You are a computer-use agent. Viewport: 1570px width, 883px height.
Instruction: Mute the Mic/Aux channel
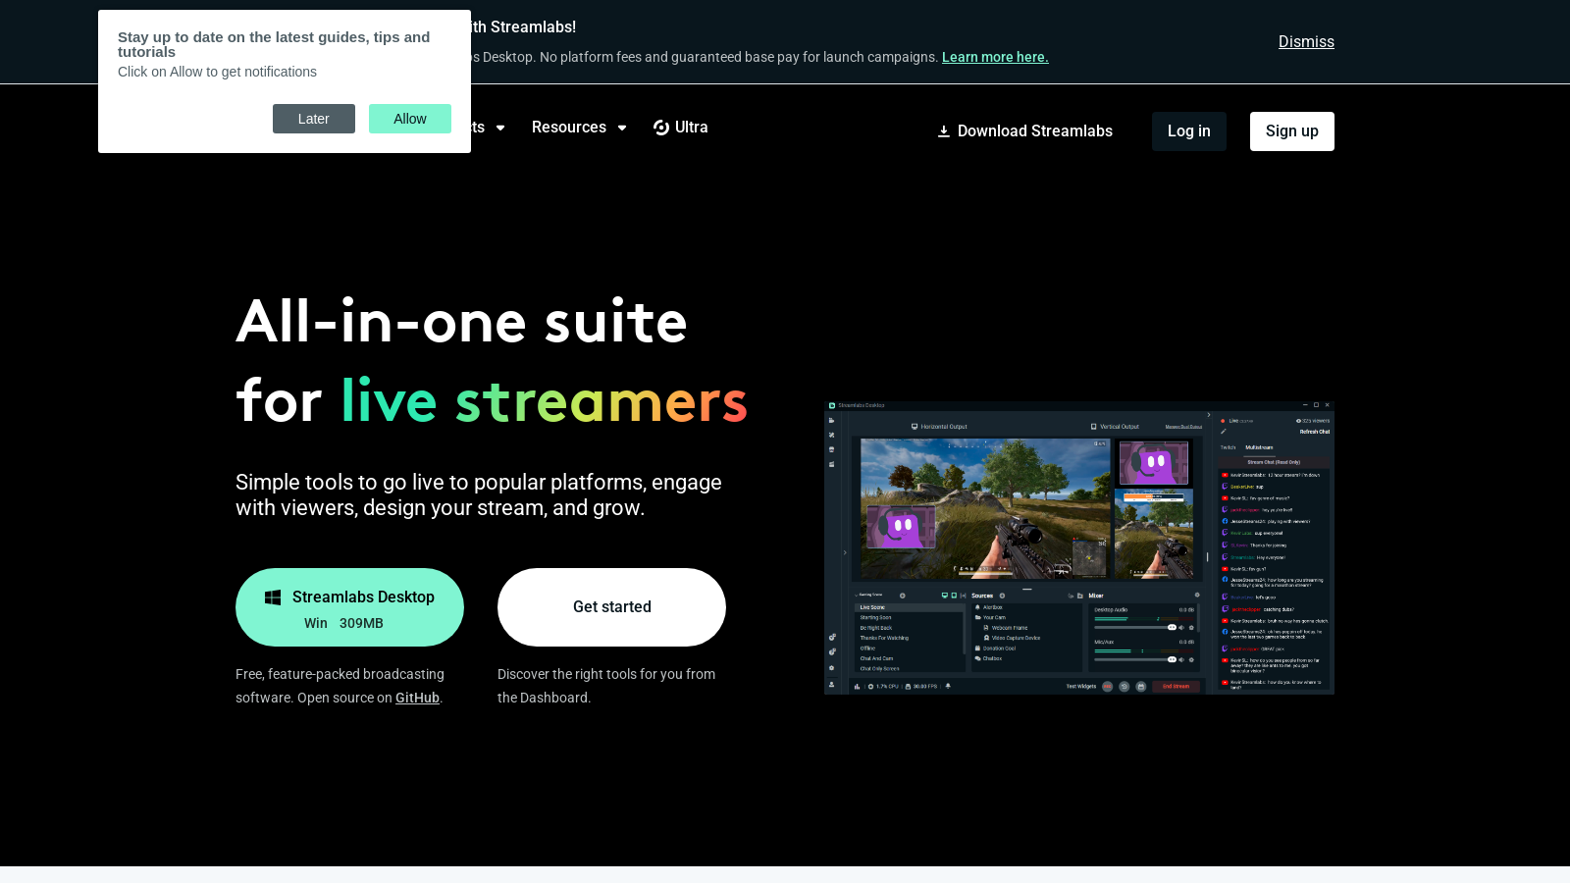point(1181,660)
